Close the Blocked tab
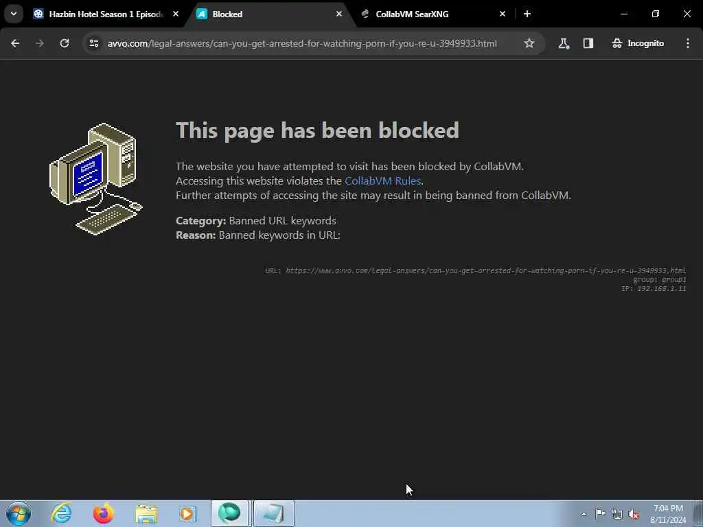703x527 pixels. [339, 14]
